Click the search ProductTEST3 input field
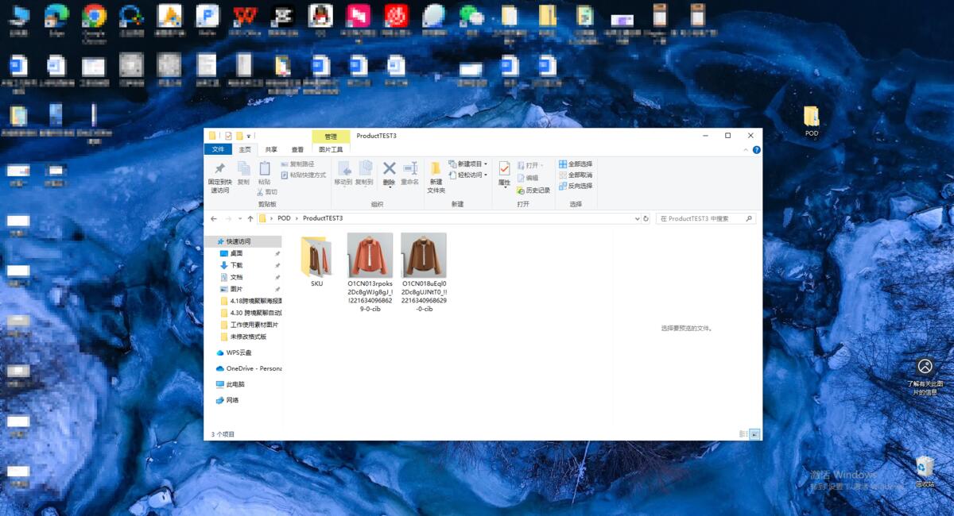This screenshot has width=954, height=516. pos(705,218)
